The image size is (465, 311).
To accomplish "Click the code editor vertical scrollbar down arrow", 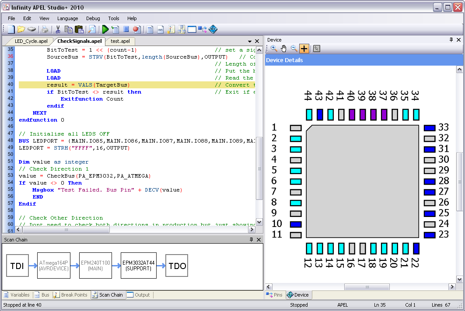I will 259,222.
